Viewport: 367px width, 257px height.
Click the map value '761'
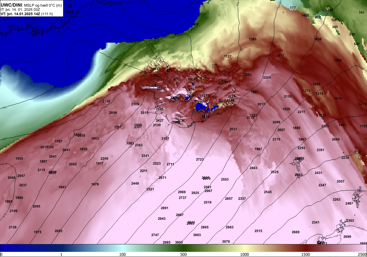point(362,13)
